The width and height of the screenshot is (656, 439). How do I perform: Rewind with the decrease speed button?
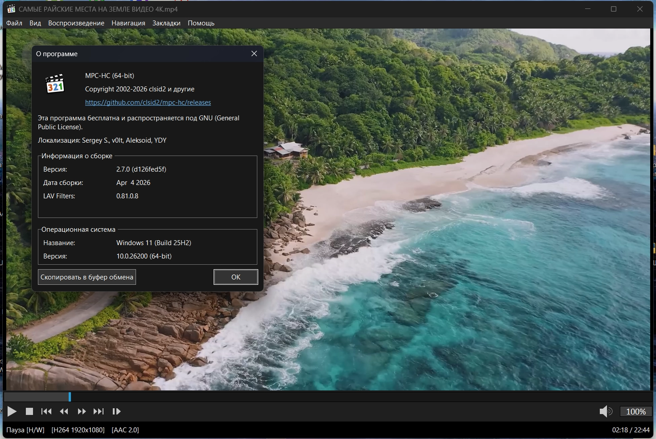pyautogui.click(x=64, y=411)
